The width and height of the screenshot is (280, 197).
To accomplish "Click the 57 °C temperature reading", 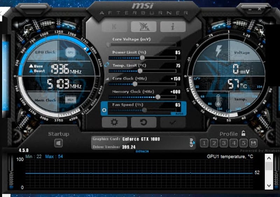I will pos(237,84).
